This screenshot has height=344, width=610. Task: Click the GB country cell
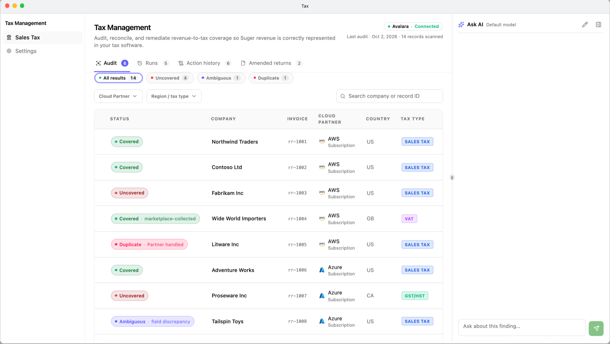(x=370, y=219)
